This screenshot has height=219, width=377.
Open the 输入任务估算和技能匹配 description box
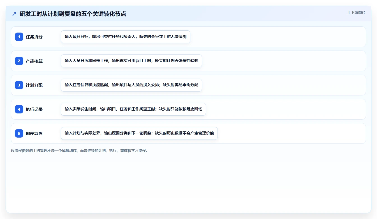pos(131,85)
